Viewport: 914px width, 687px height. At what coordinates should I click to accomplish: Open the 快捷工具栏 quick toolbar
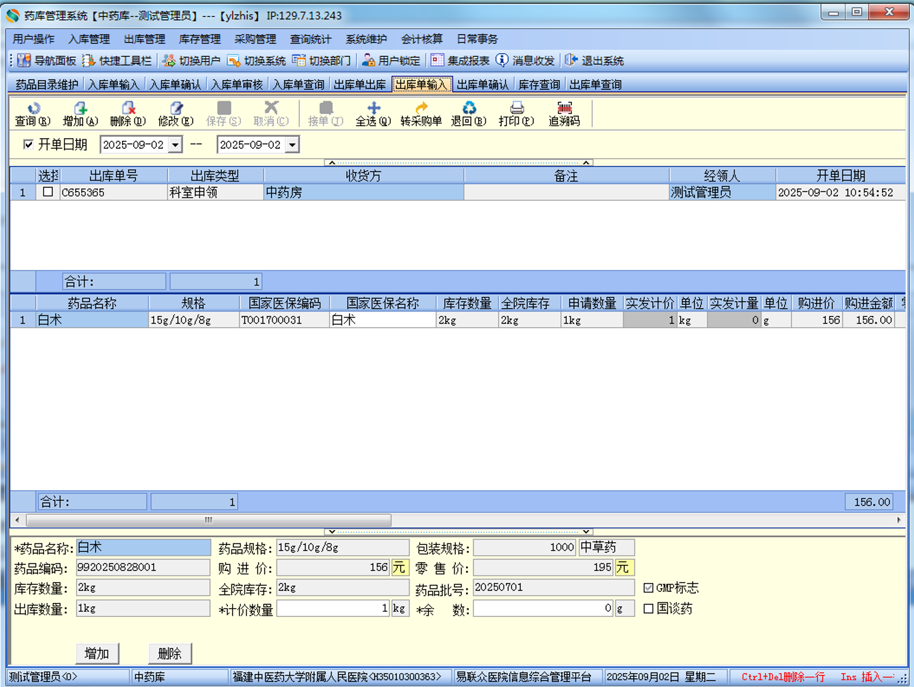point(117,61)
